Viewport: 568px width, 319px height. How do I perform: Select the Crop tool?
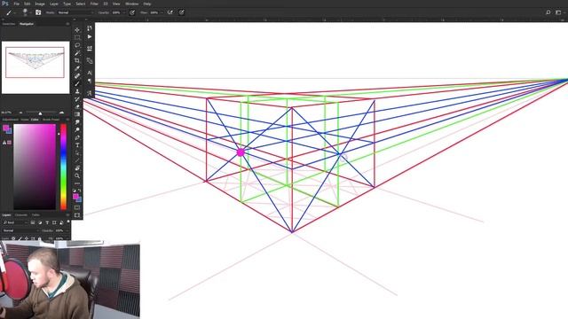coord(77,60)
